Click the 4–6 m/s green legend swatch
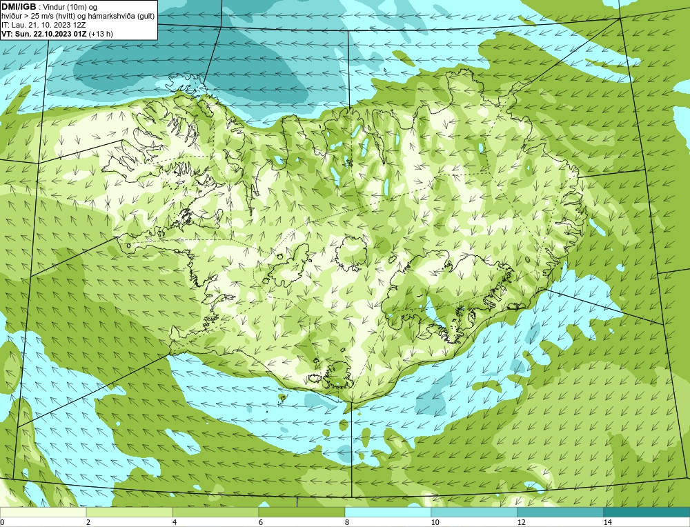Viewport: 690px width, 527px height. [x=215, y=512]
